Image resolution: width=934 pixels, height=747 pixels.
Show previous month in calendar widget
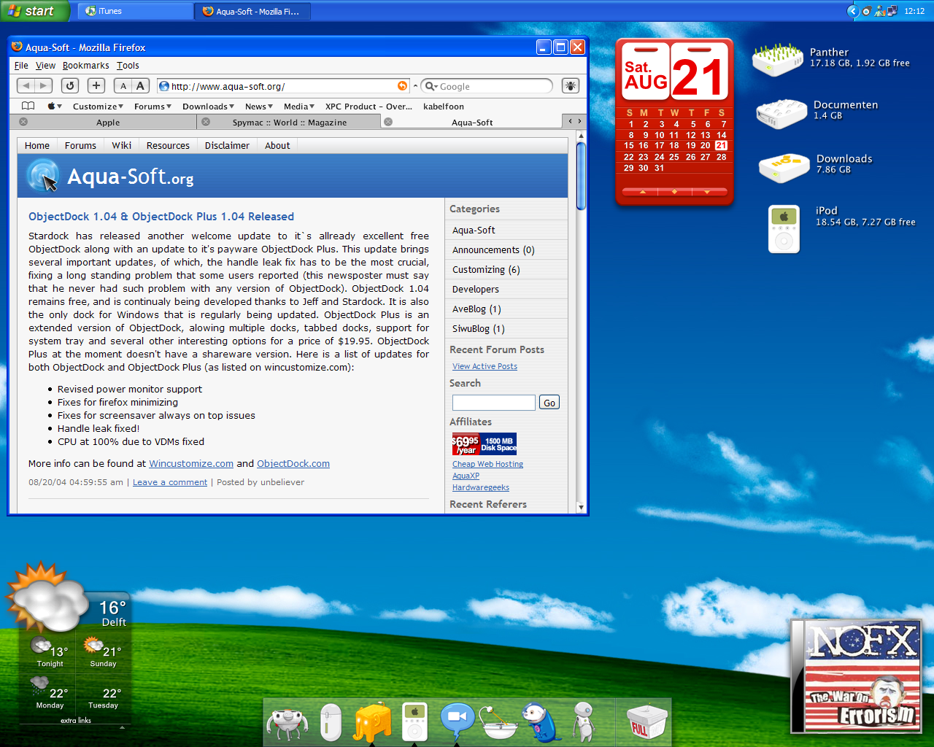coord(642,192)
